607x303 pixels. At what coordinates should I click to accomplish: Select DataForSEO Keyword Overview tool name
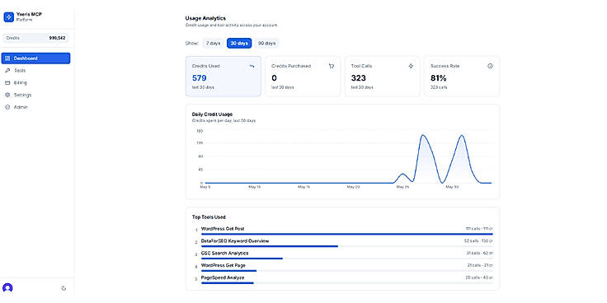[x=235, y=241]
